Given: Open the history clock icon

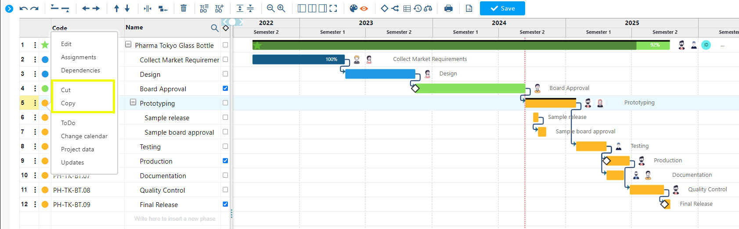Looking at the screenshot, I should coord(418,8).
